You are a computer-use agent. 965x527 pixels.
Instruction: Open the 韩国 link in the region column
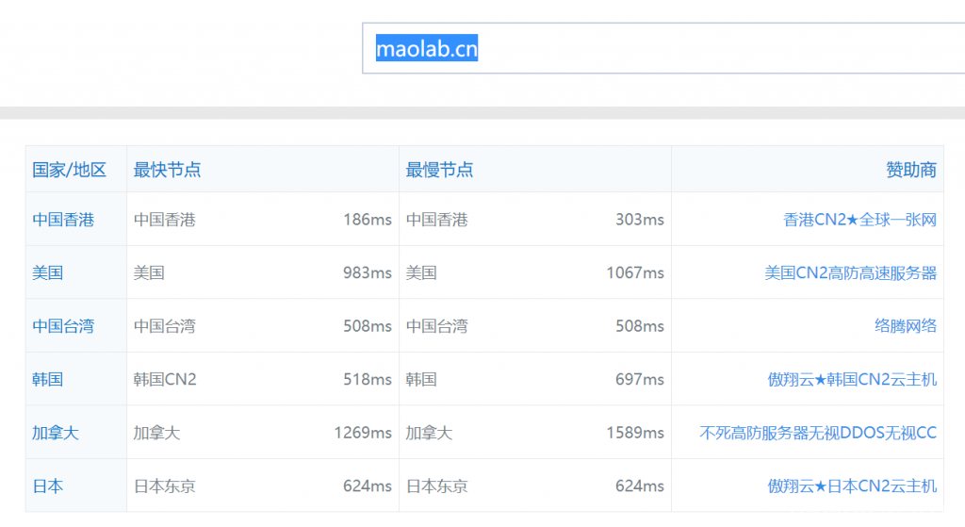(x=48, y=379)
